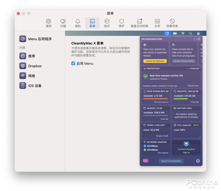Click the pink CleanMyMac logo icon
Screen dimensions: 221x191
click(145, 161)
